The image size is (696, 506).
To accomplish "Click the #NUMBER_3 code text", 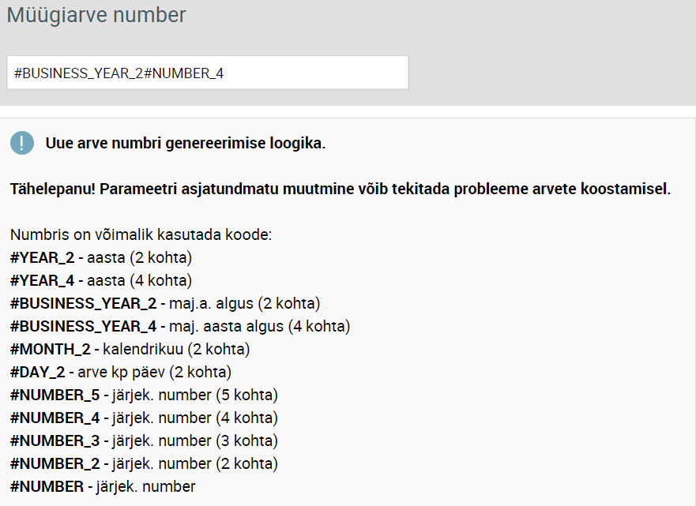I will [x=55, y=441].
